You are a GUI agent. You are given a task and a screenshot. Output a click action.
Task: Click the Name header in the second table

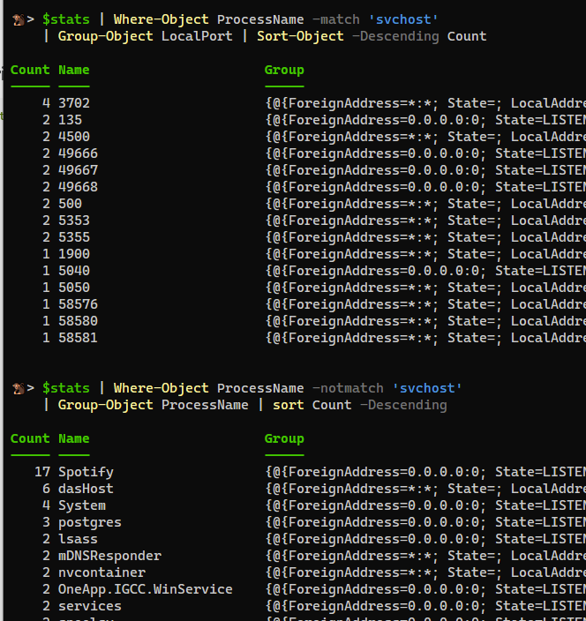click(74, 438)
